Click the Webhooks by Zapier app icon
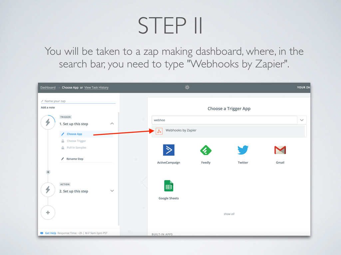 (159, 131)
